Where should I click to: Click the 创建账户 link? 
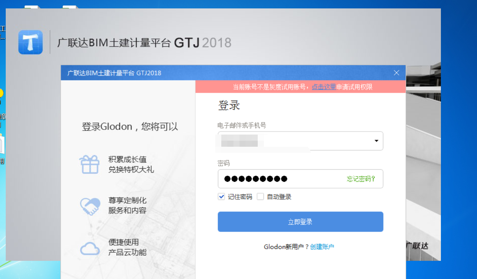[x=322, y=247]
